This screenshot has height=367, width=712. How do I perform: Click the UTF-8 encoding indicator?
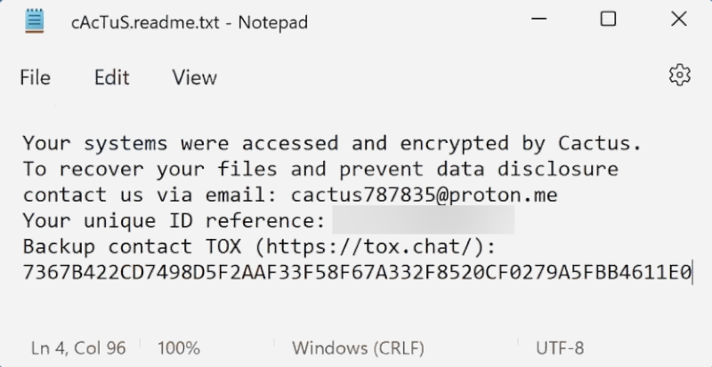(x=560, y=348)
